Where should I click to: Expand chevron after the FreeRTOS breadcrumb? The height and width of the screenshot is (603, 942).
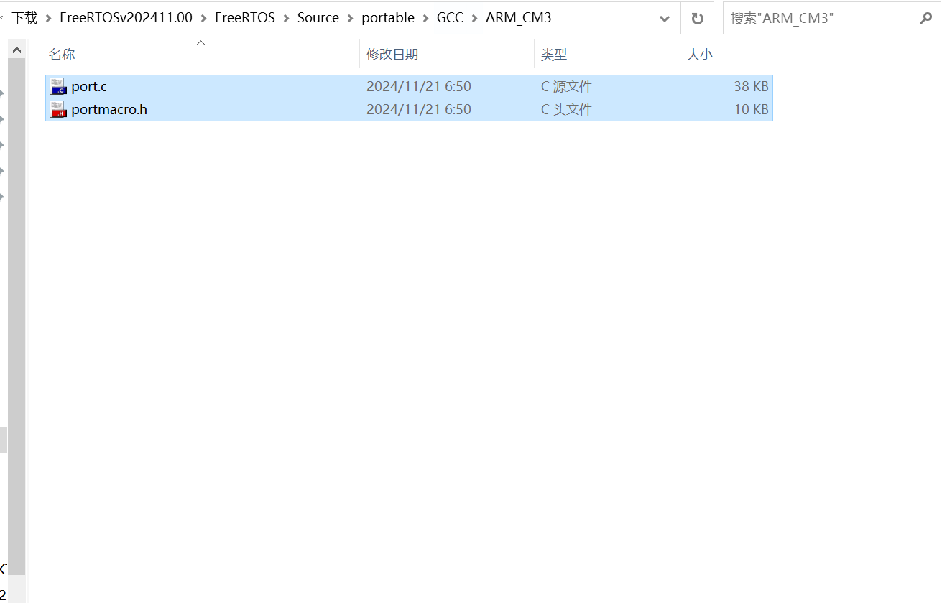pyautogui.click(x=287, y=18)
